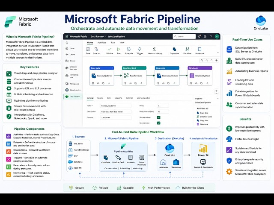This screenshot has width=274, height=205.
Task: Open the app launcher menu beside Microsoft Fabric
Action: coord(67,37)
